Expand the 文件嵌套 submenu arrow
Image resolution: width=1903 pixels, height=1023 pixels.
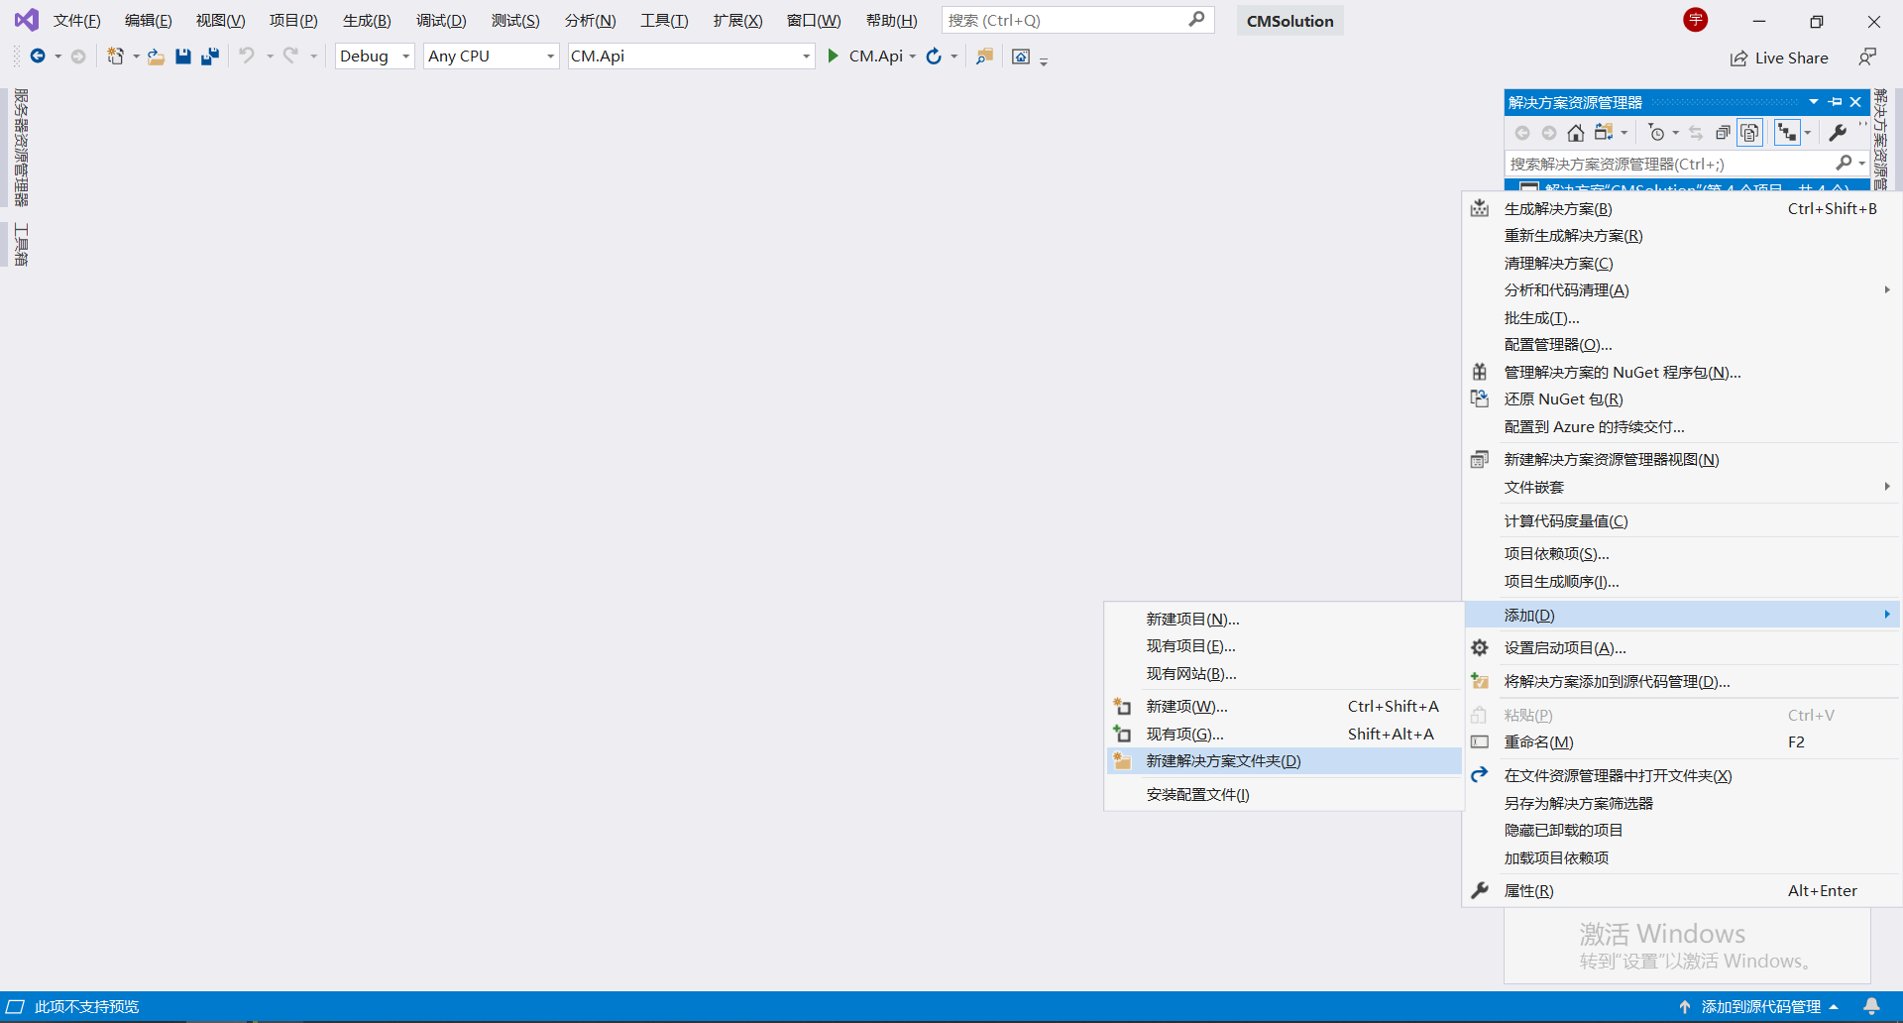tap(1887, 486)
